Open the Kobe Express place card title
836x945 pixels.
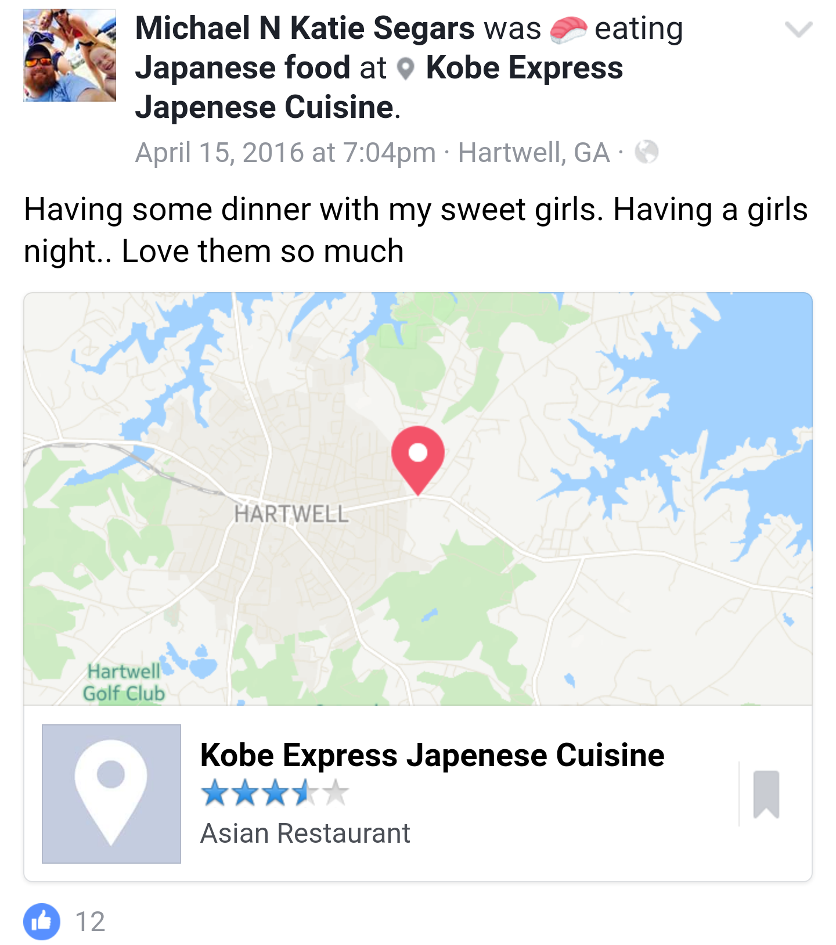(432, 755)
